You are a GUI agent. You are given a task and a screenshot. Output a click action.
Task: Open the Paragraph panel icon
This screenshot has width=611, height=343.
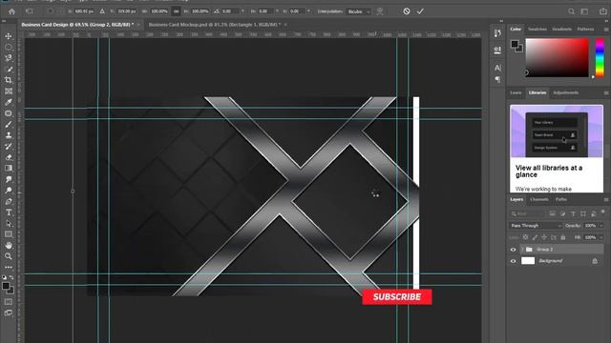[x=497, y=79]
